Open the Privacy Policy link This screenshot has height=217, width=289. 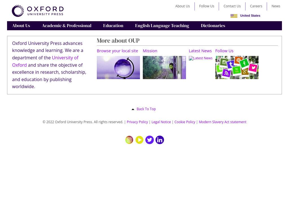pos(137,122)
